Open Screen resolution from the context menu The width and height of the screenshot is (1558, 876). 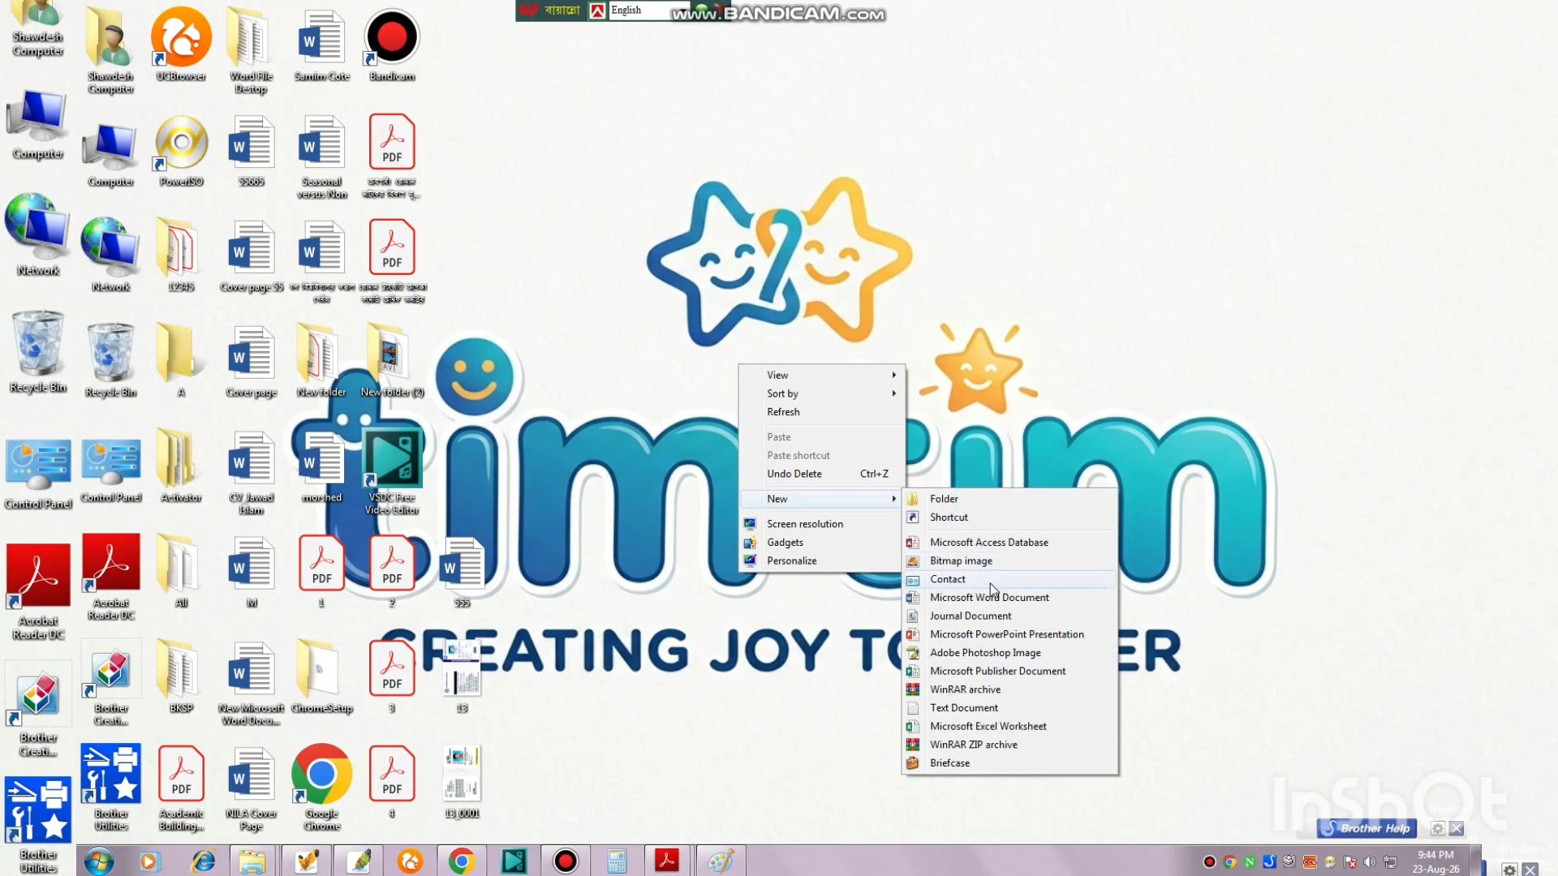point(822,524)
